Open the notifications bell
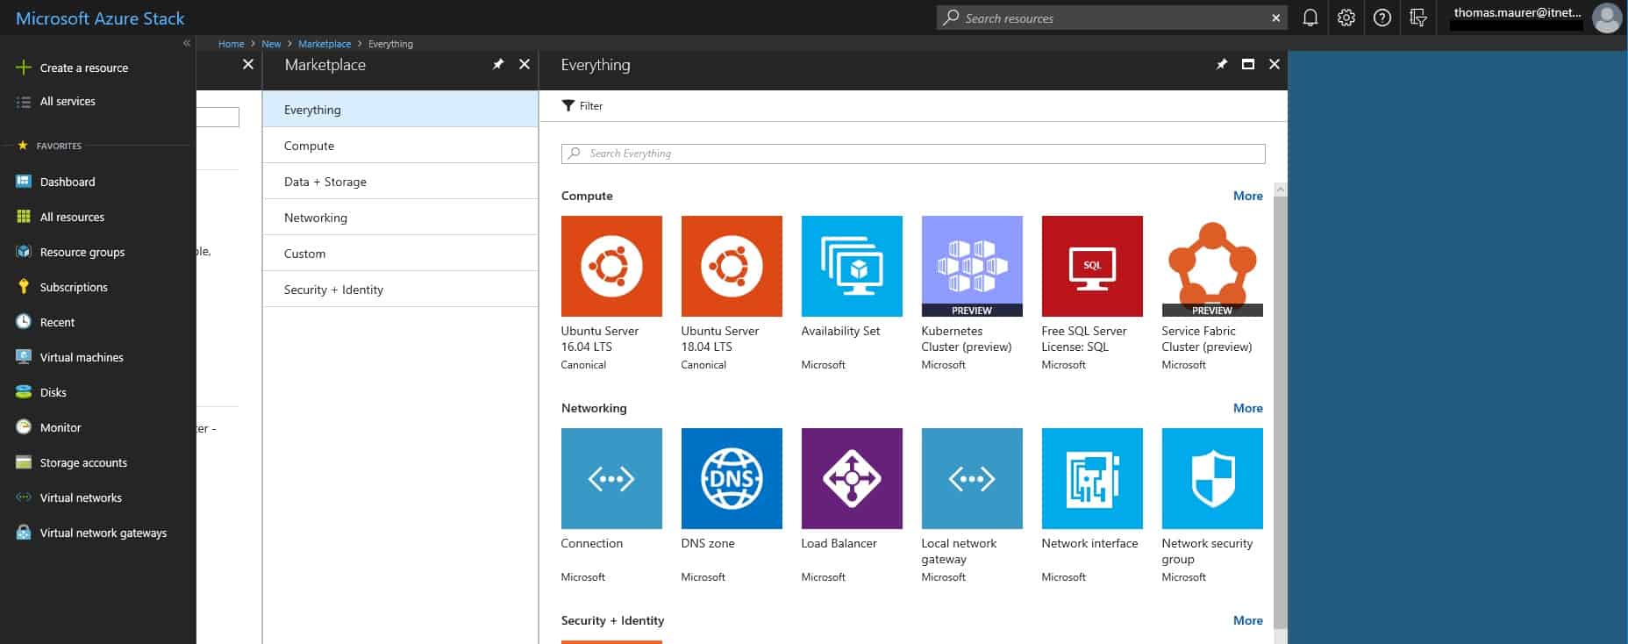This screenshot has height=644, width=1628. [1310, 18]
